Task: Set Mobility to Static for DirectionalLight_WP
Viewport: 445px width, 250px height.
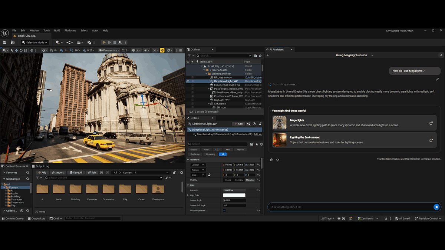Action: [228, 180]
